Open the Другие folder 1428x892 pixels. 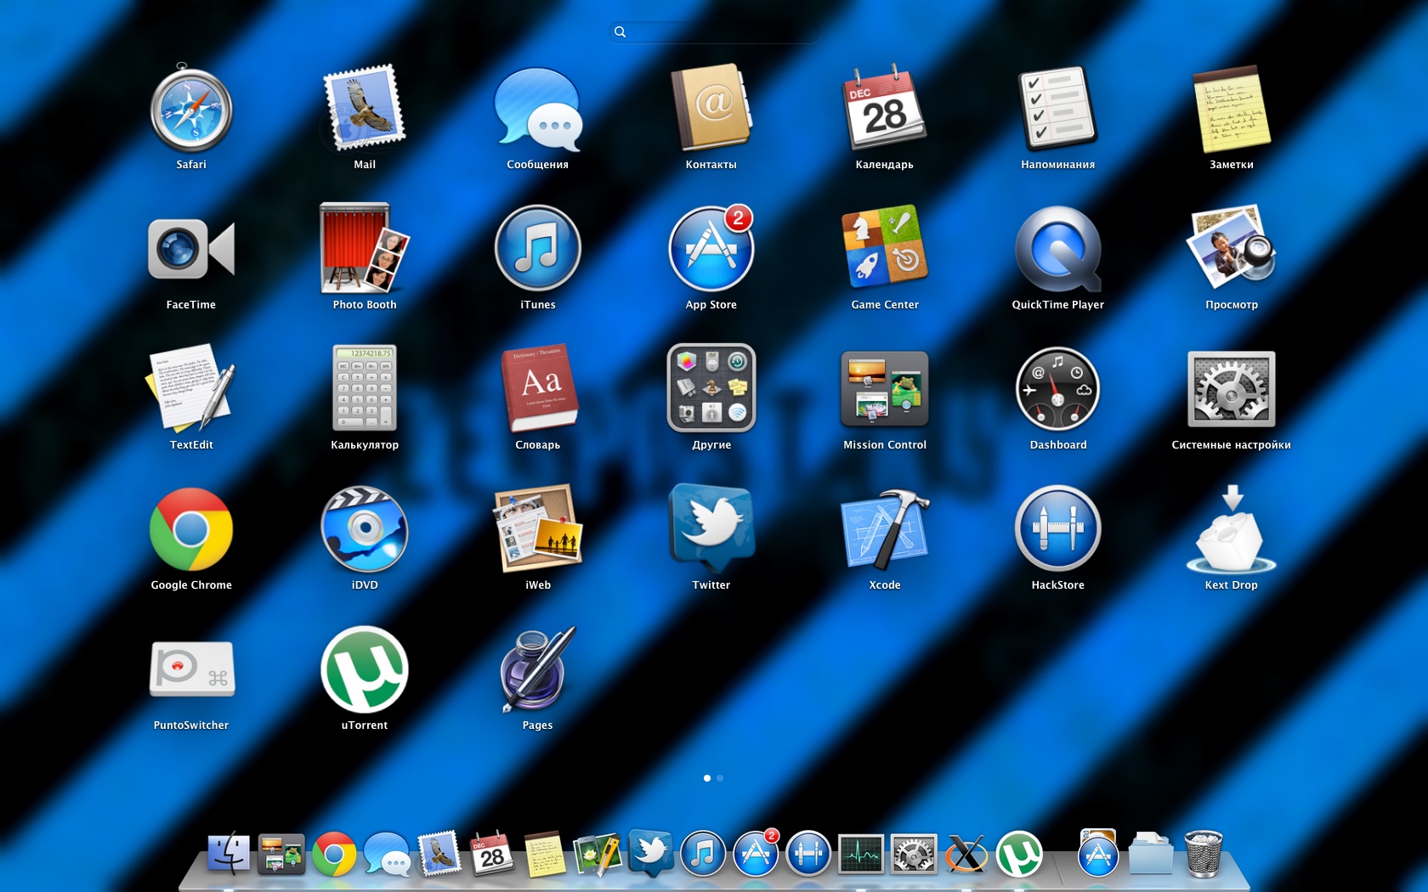point(711,388)
